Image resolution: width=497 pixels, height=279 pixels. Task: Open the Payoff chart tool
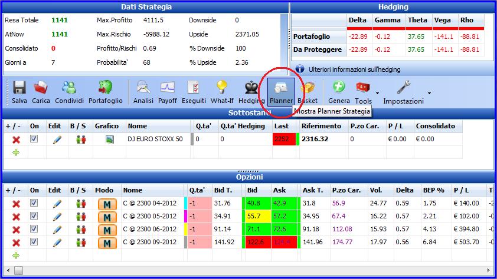click(168, 88)
